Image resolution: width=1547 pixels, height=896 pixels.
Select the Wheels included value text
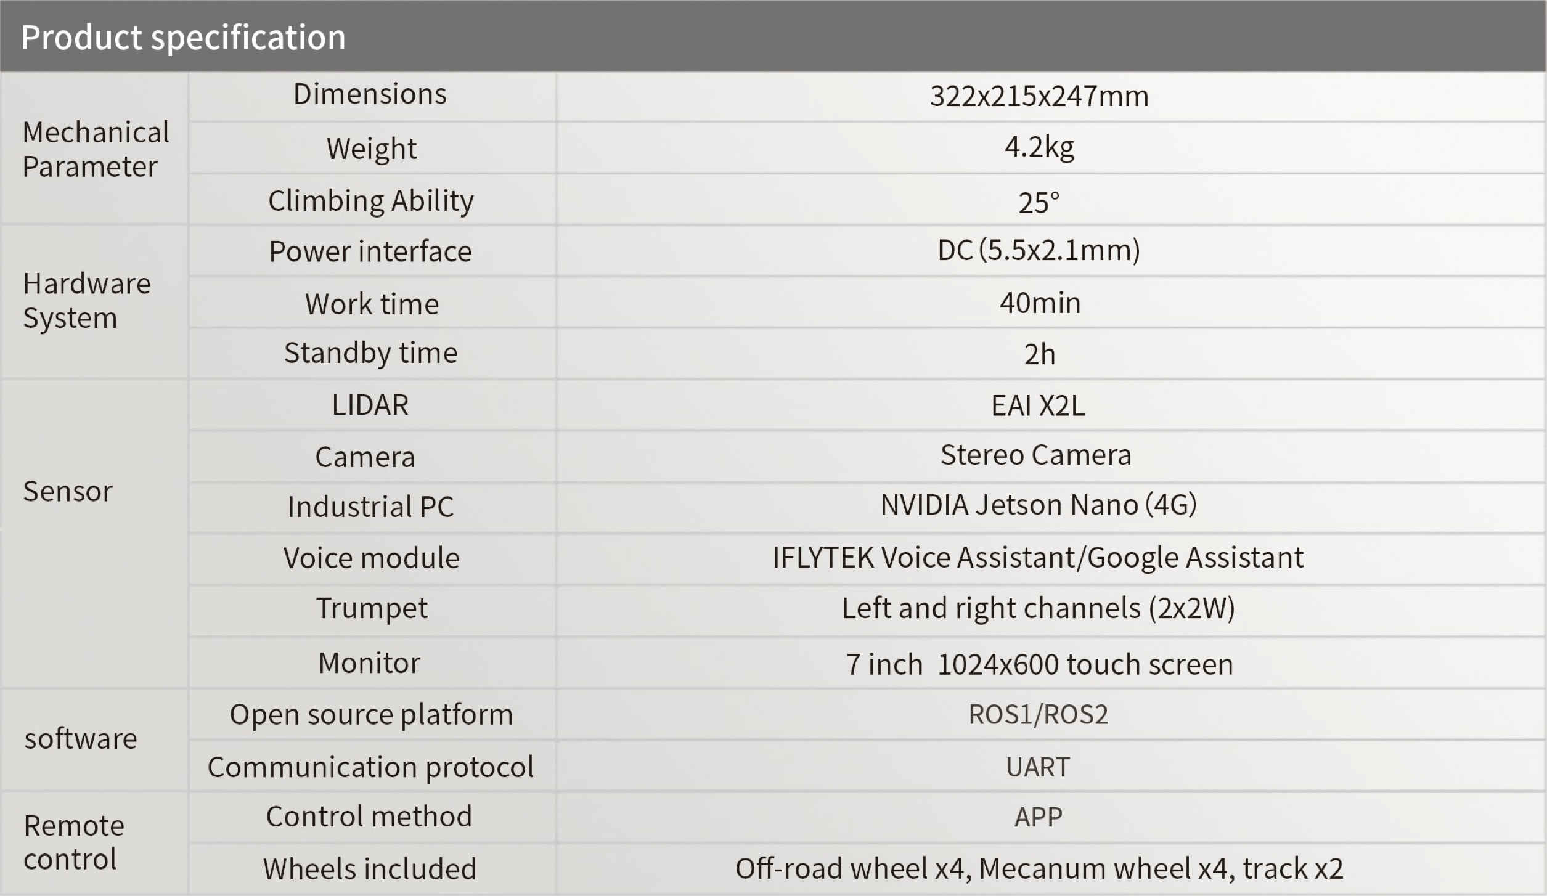coord(1039,869)
